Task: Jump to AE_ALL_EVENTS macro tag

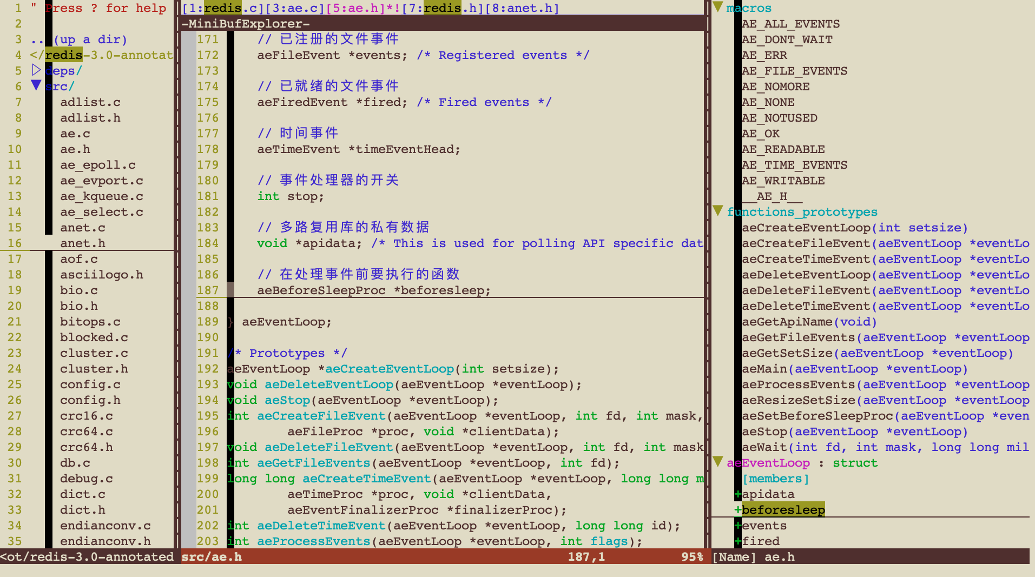Action: click(791, 24)
